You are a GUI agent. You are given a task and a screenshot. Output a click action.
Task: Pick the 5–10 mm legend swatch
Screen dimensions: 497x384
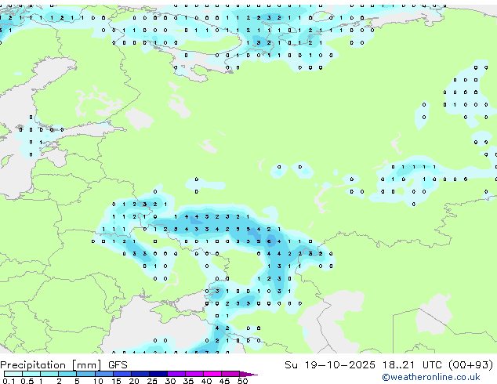pyautogui.click(x=85, y=374)
